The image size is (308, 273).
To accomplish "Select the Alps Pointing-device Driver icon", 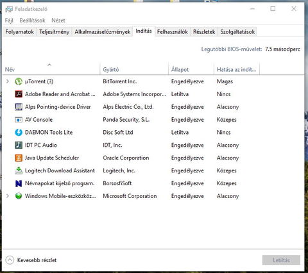I will pos(19,107).
